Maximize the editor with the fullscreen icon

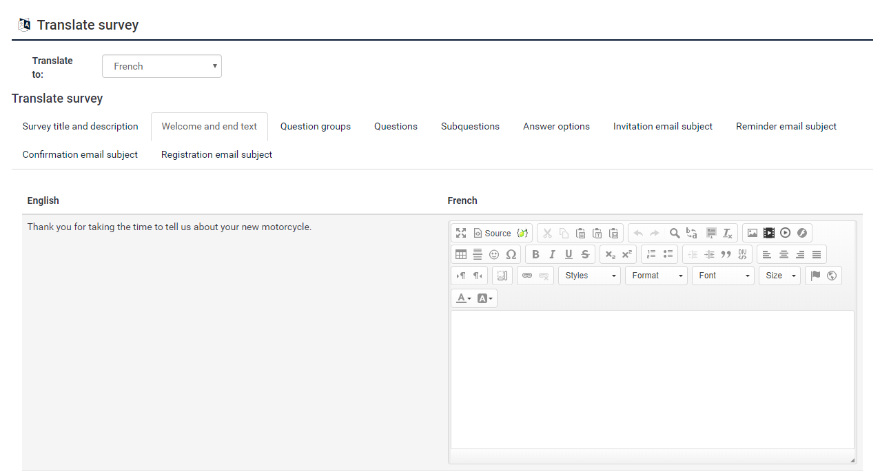click(461, 233)
